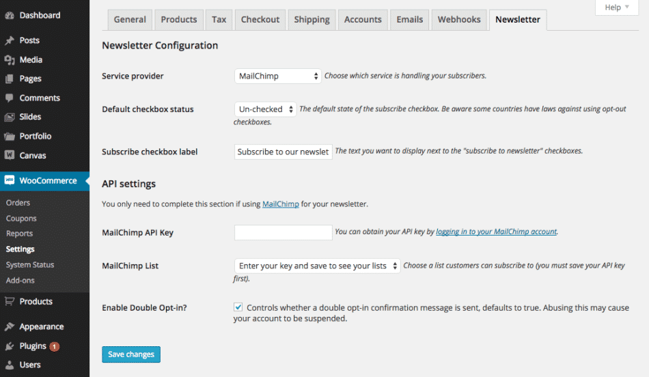Uncheck the Enable Double Opt-in checkbox
The image size is (649, 377).
coord(238,307)
